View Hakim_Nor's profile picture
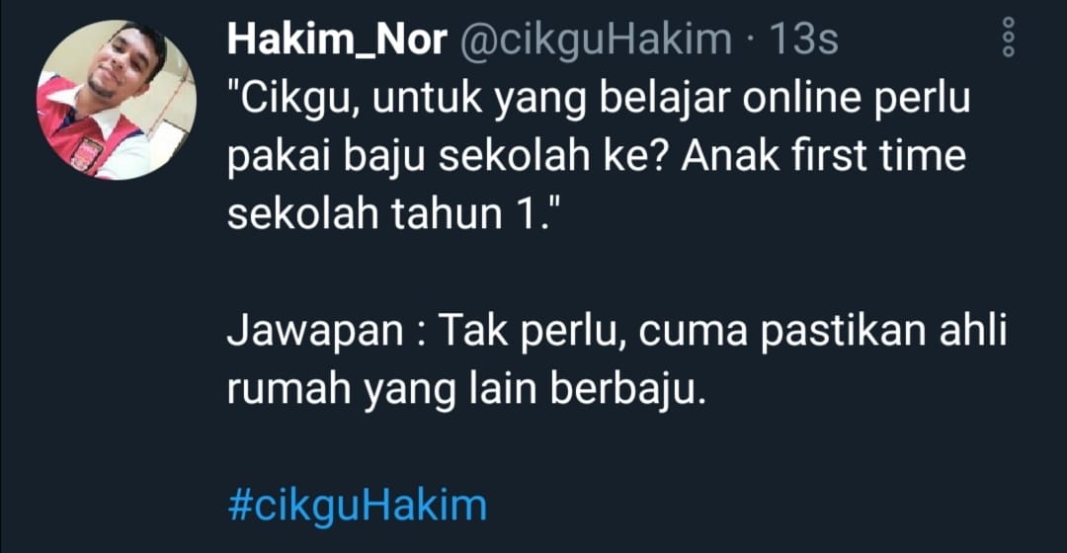The width and height of the screenshot is (1067, 553). pyautogui.click(x=117, y=100)
